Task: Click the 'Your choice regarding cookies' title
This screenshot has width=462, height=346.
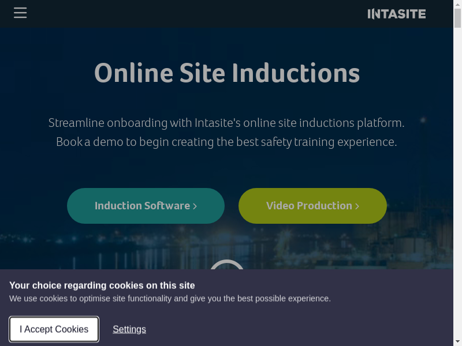Action: click(x=102, y=285)
